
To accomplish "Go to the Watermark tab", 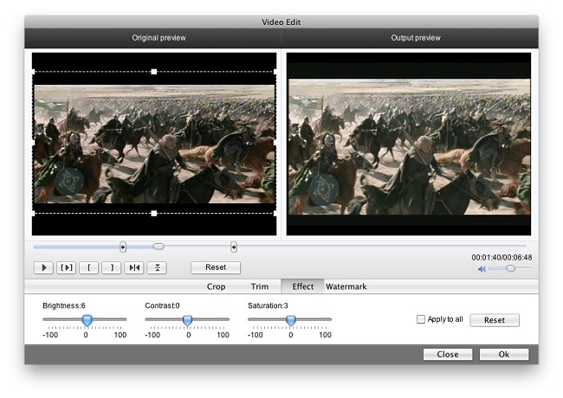I will (x=346, y=286).
